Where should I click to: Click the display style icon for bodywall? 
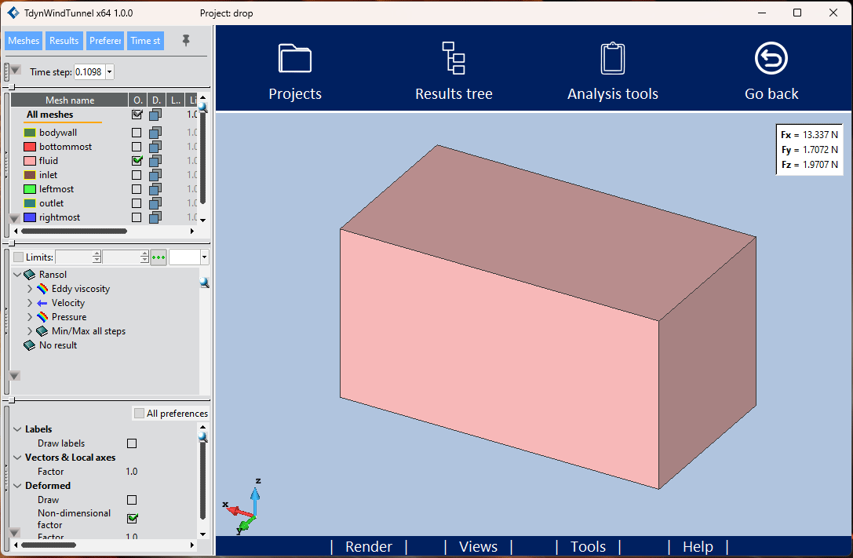[x=155, y=132]
